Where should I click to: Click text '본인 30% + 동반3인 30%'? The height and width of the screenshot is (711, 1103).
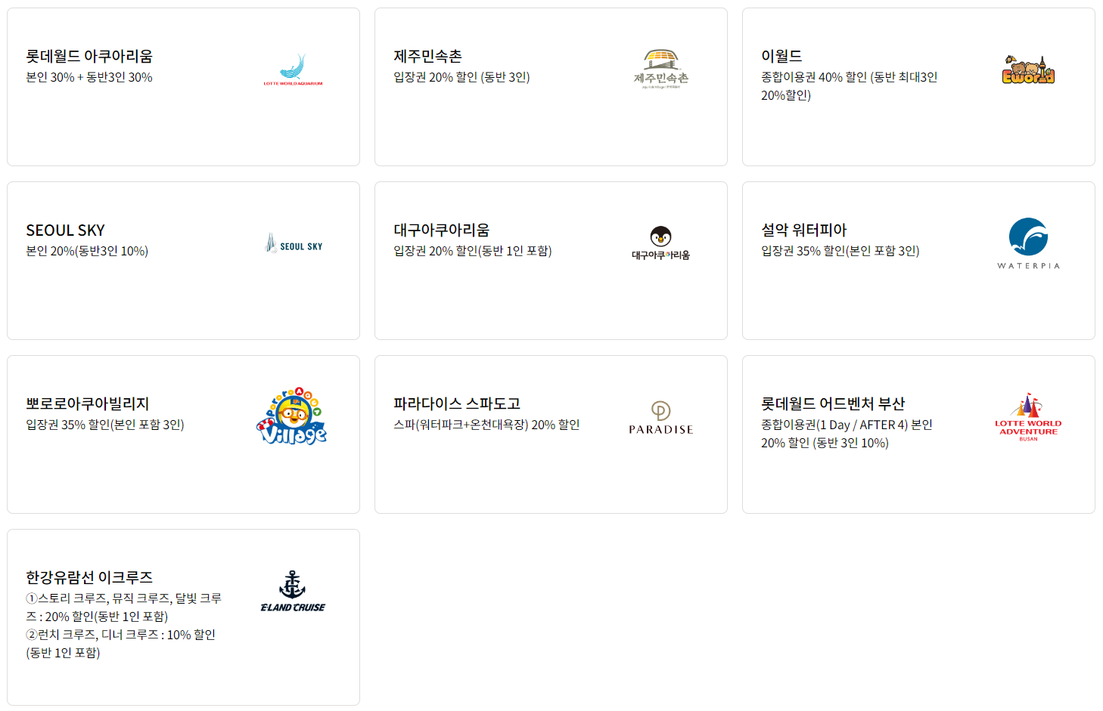89,77
